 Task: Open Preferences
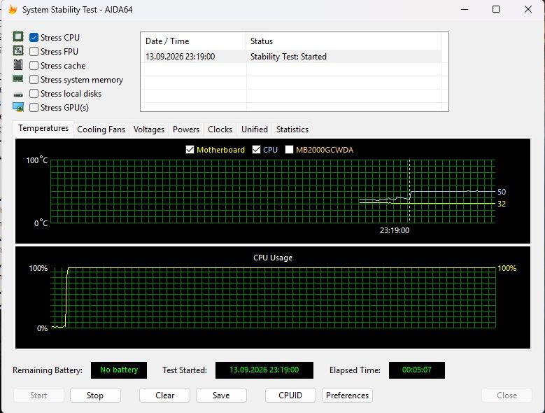tap(347, 395)
